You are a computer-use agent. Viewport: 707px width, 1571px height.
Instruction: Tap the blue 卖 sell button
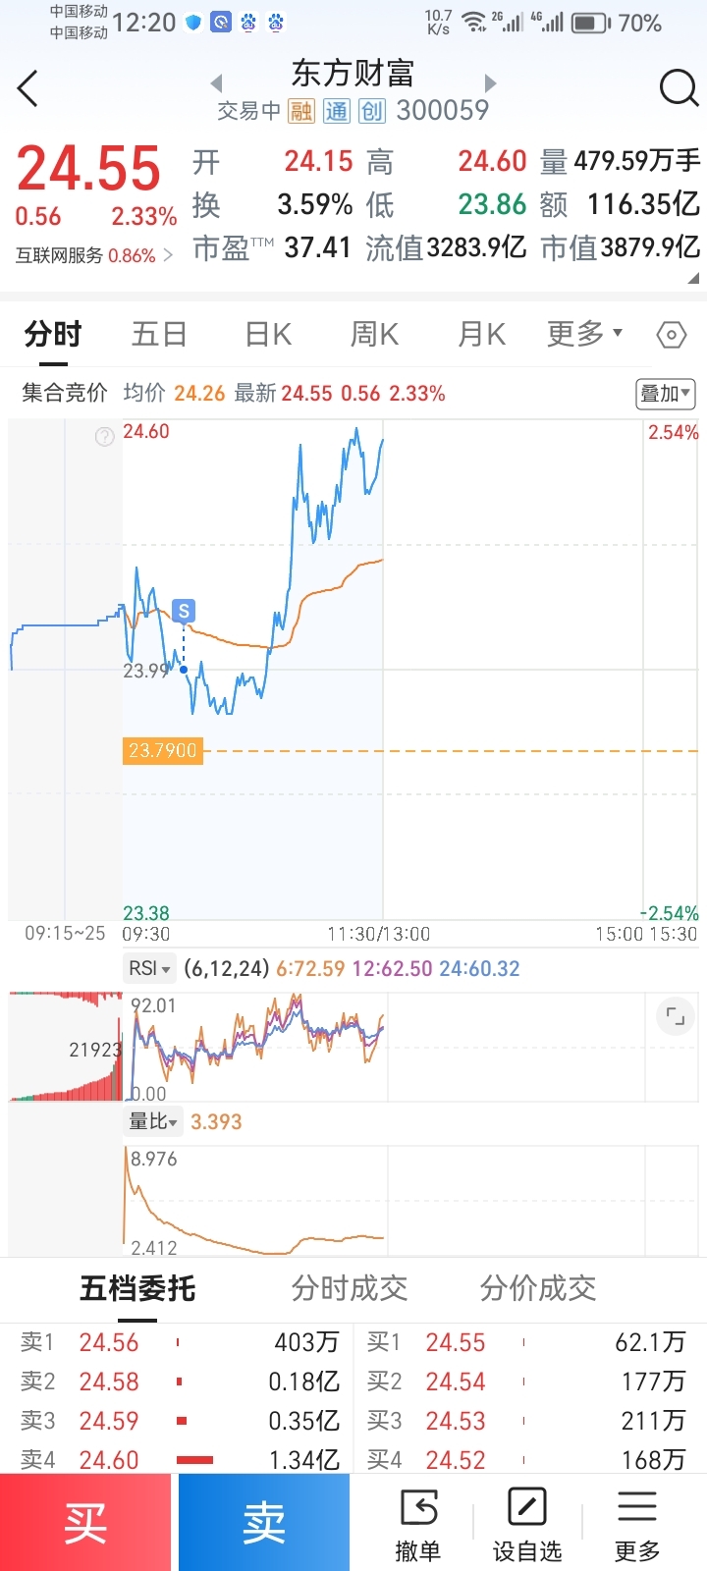tap(264, 1522)
